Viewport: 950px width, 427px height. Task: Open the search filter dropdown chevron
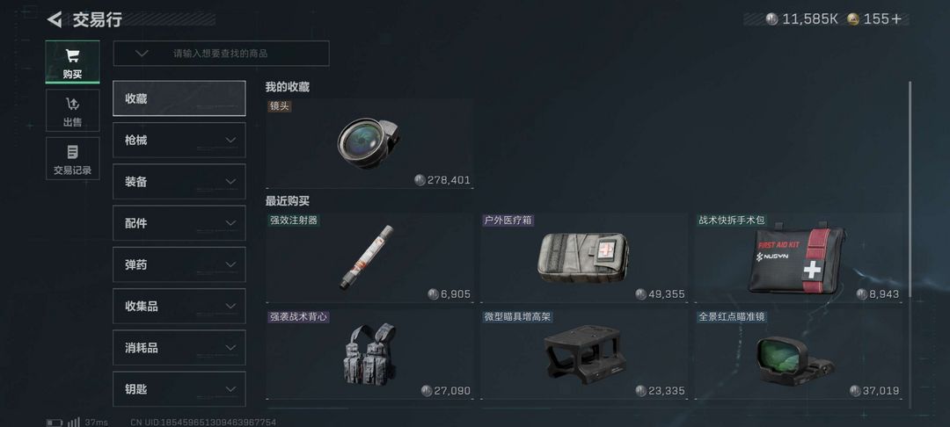(142, 54)
